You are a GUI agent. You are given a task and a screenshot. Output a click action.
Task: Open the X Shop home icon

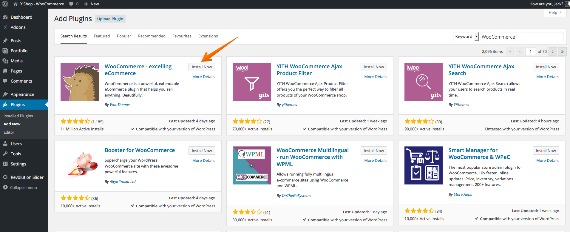(x=16, y=4)
